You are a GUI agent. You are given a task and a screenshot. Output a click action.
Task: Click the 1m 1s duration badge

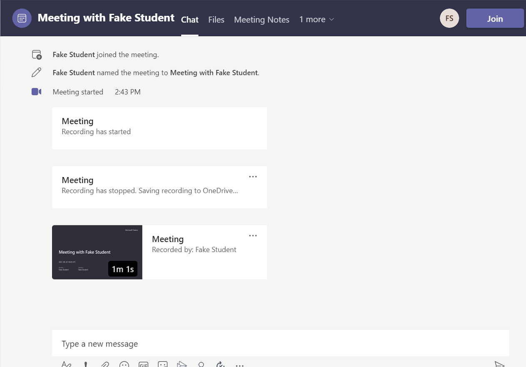point(123,269)
